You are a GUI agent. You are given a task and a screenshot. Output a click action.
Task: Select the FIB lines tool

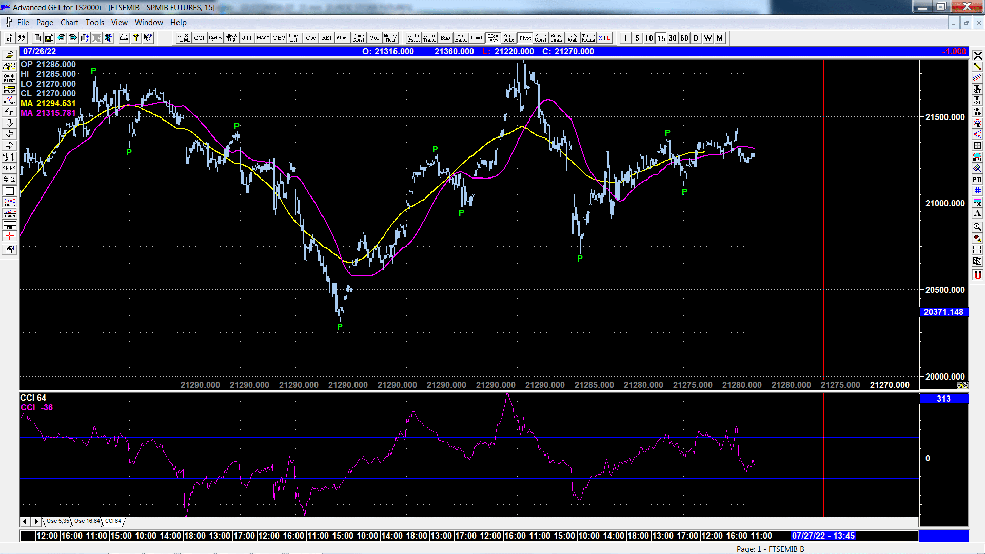9,225
